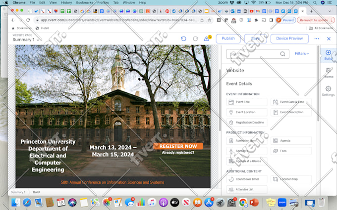Click the bookmark star in address bar
This screenshot has width=337, height=210.
[x=209, y=20]
